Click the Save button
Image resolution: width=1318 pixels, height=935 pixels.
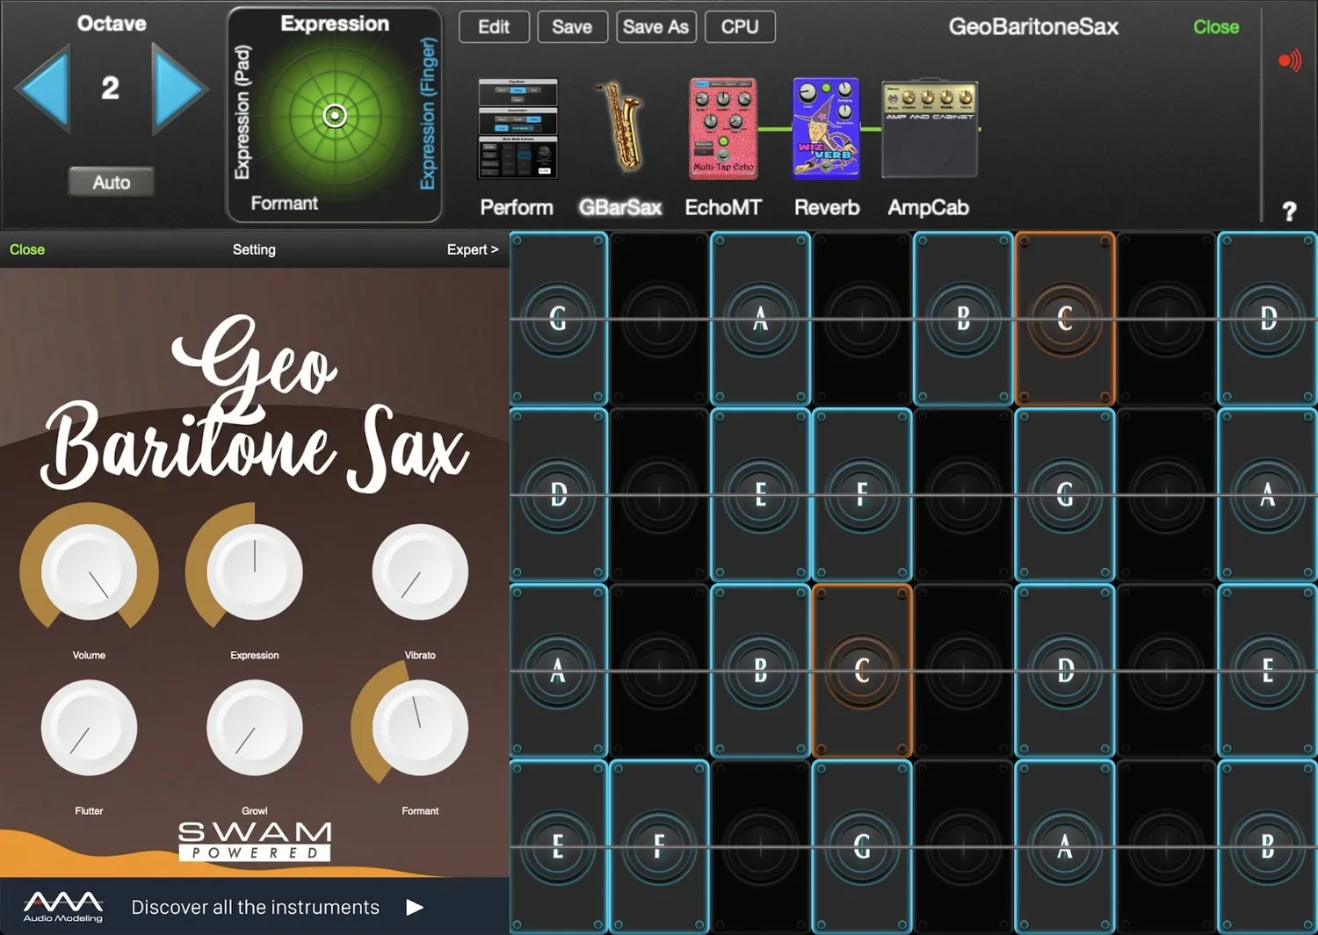(572, 27)
